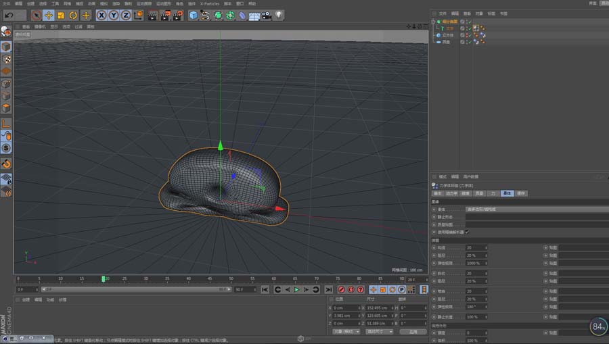Image resolution: width=609 pixels, height=344 pixels.
Task: Click the X position input field
Action: click(345, 308)
